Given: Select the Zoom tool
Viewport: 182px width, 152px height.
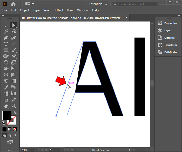Looking at the screenshot, I should click(x=14, y=106).
